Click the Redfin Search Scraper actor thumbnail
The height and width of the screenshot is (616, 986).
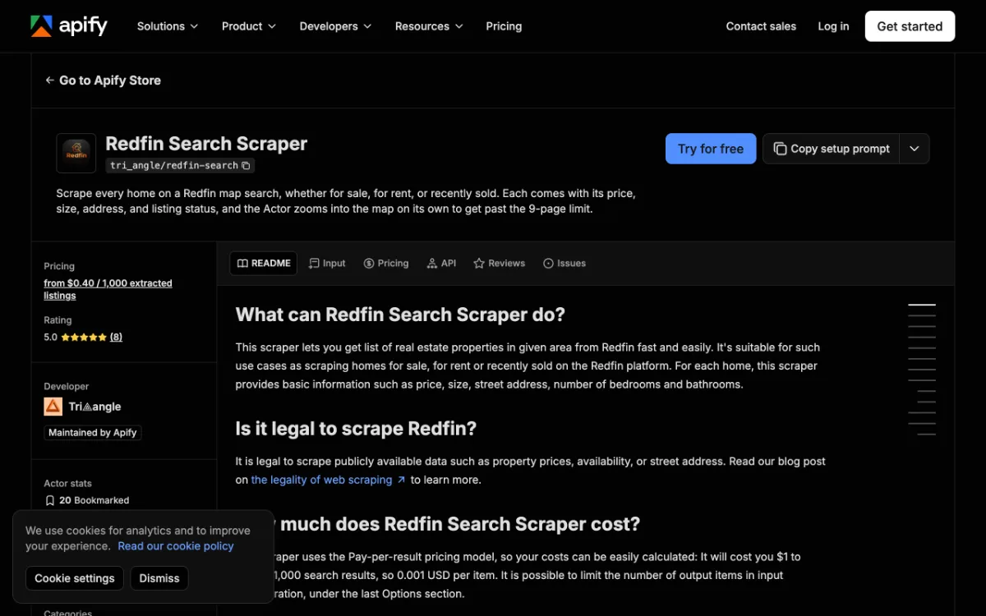(76, 154)
